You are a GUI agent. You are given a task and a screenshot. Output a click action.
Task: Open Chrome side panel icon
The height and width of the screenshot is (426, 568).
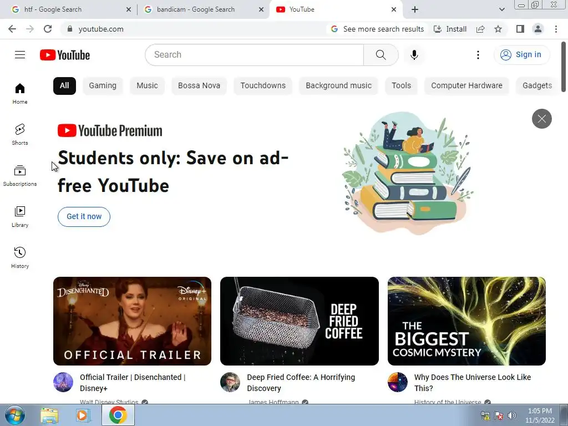click(520, 29)
